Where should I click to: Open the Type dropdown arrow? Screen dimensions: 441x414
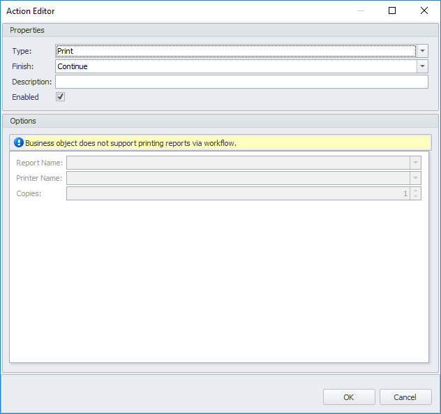coord(422,51)
